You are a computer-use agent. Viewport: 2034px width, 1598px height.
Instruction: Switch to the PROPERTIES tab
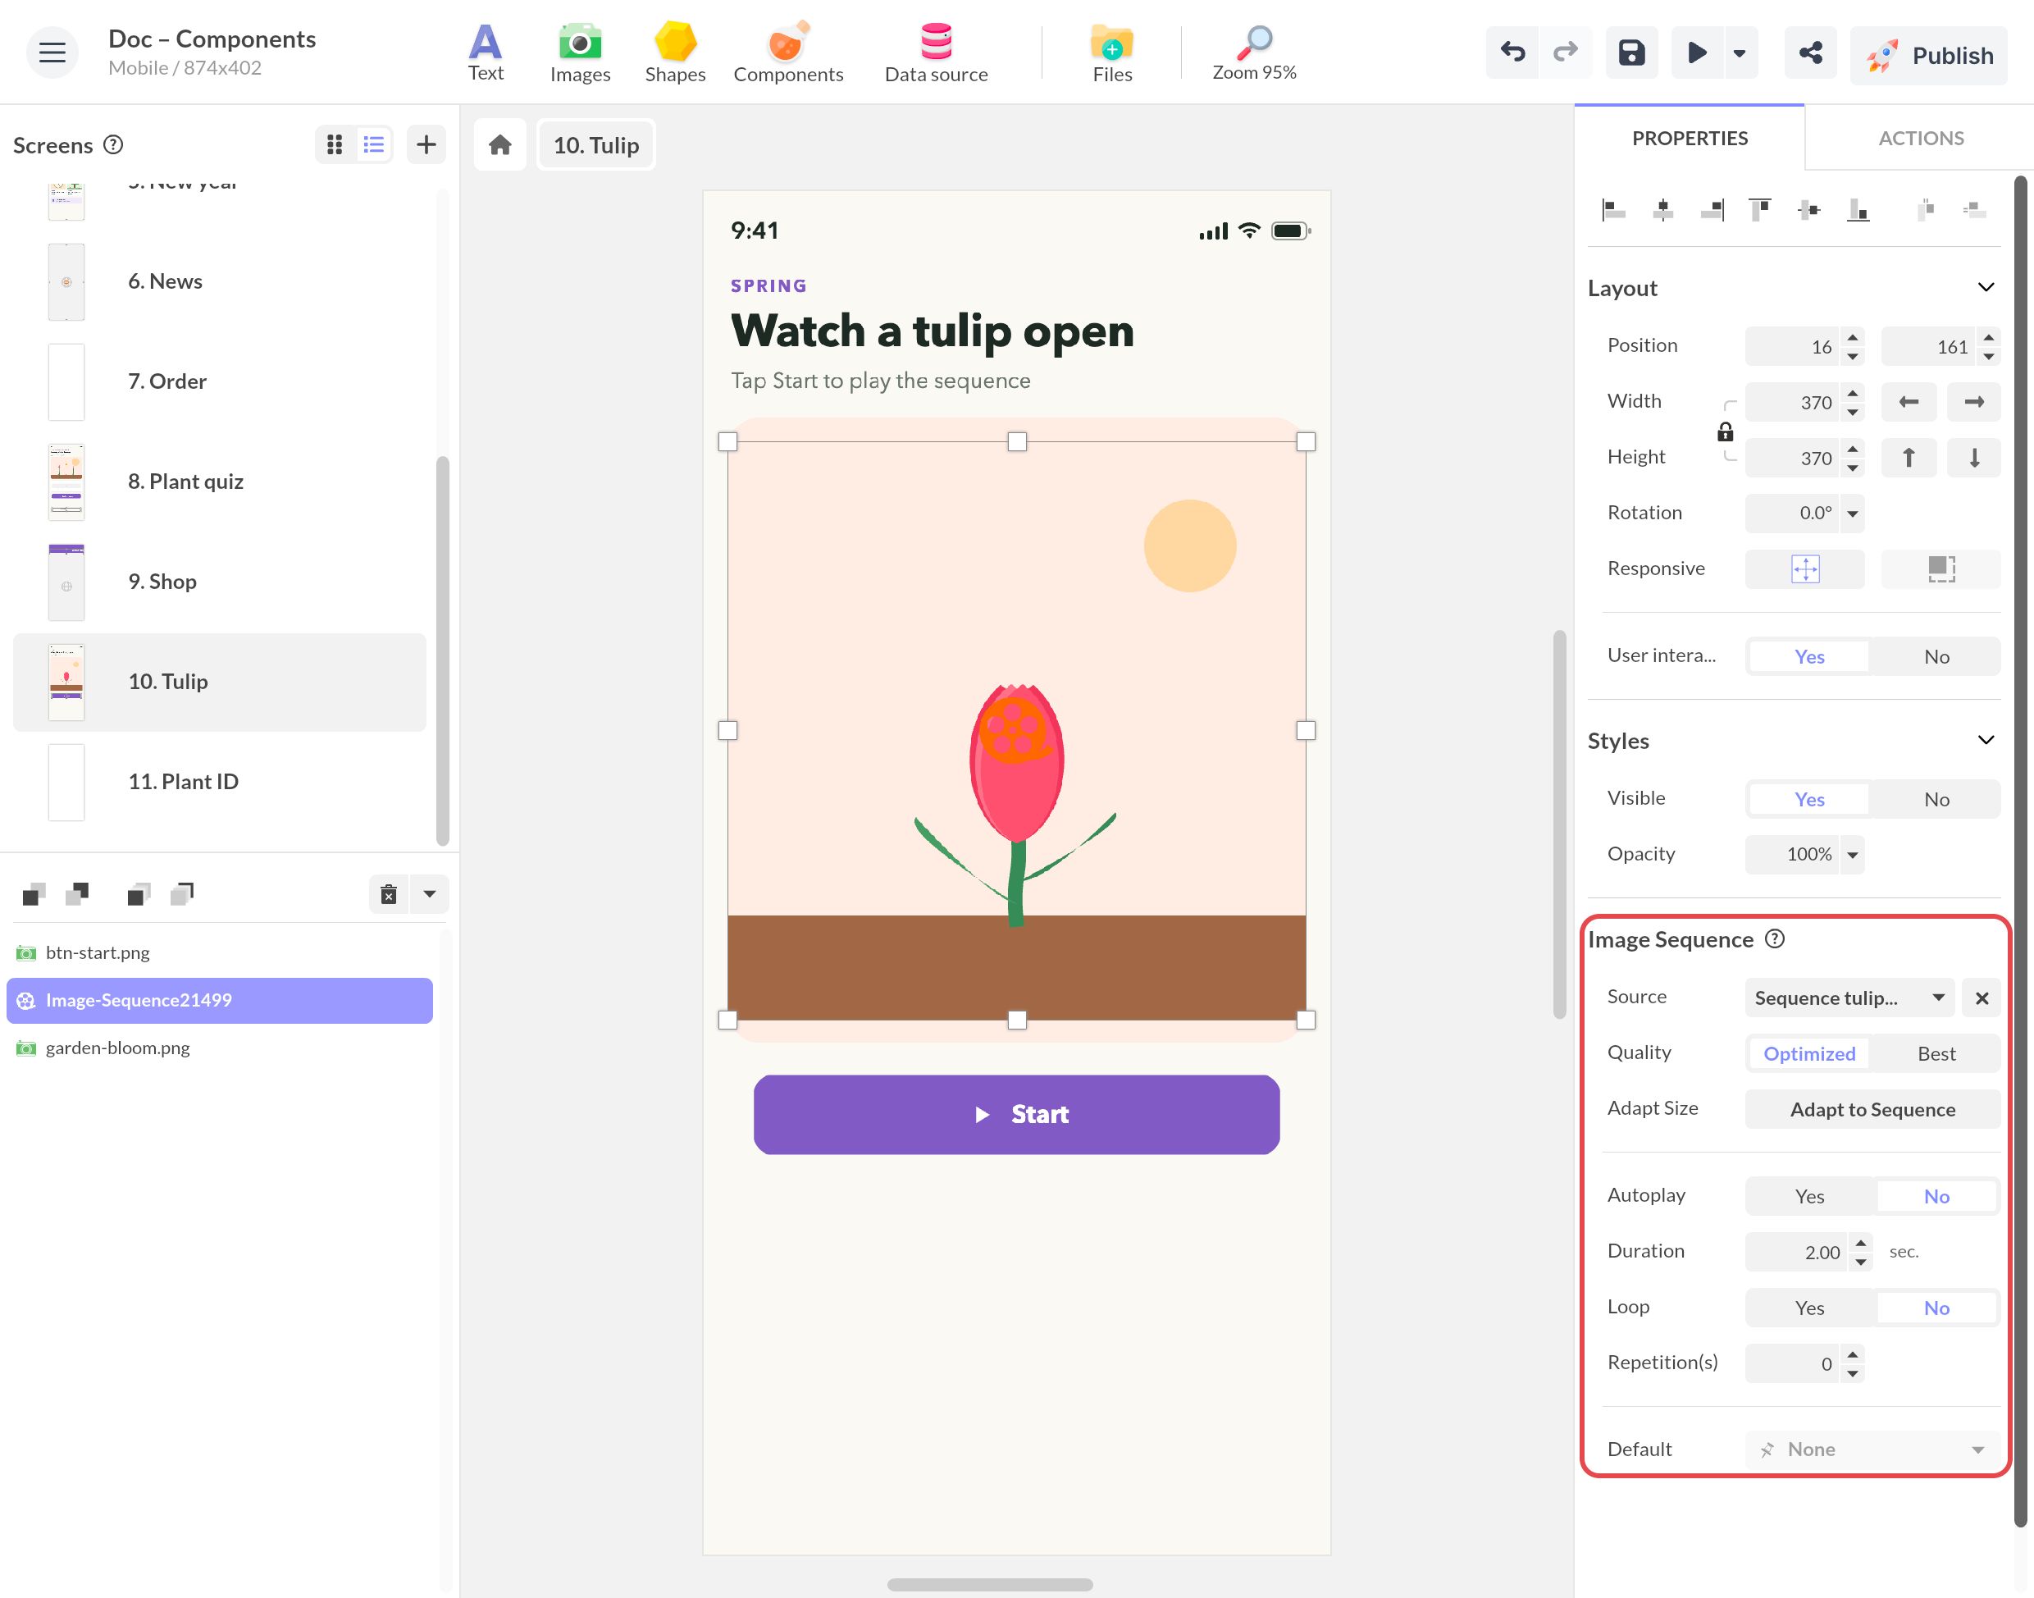[x=1689, y=139]
